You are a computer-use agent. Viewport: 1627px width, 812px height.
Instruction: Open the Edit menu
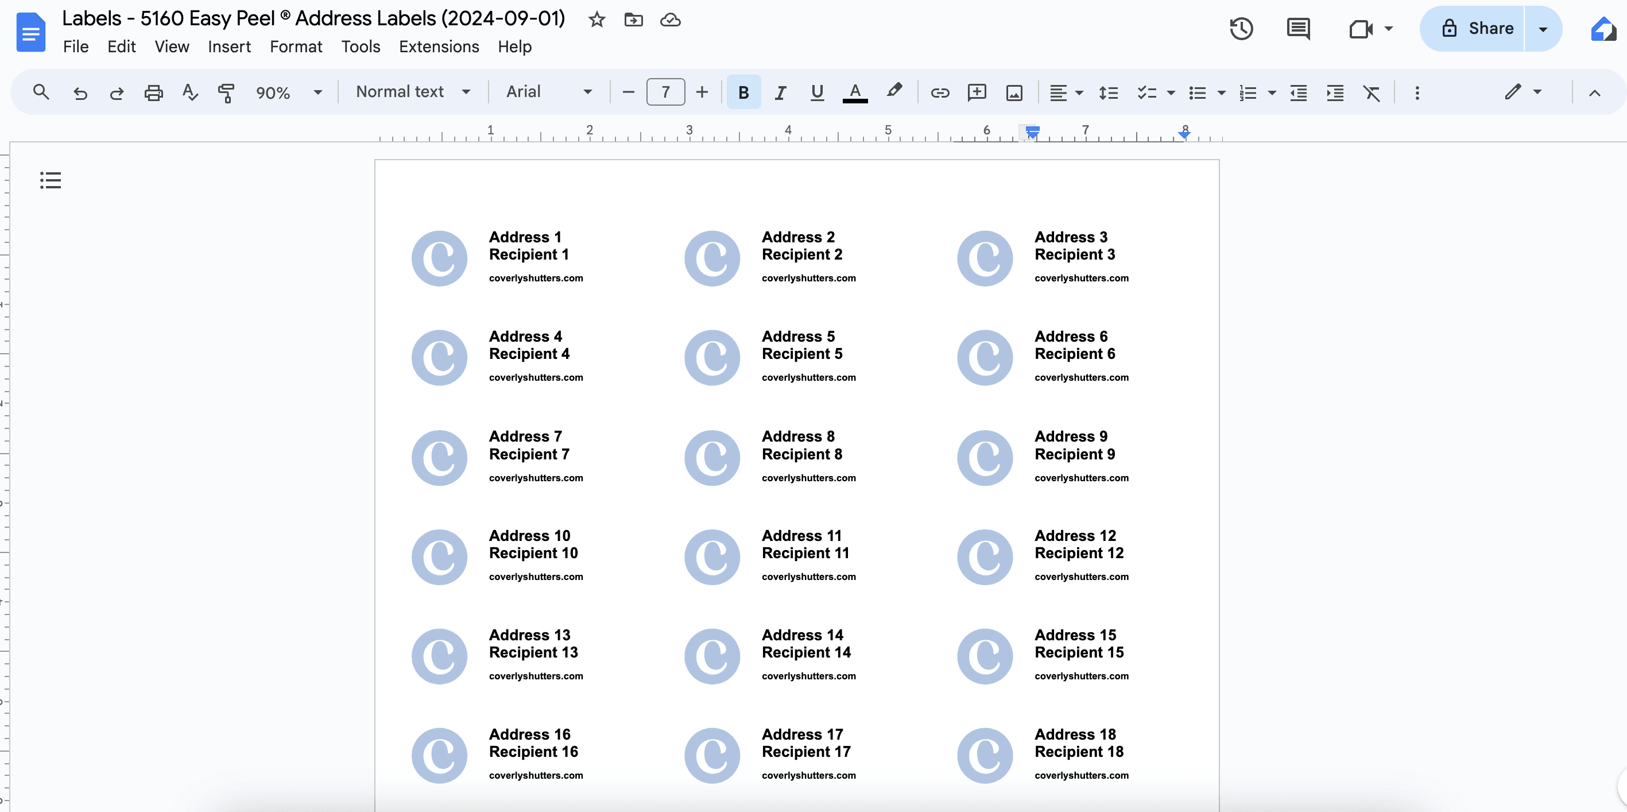(121, 47)
